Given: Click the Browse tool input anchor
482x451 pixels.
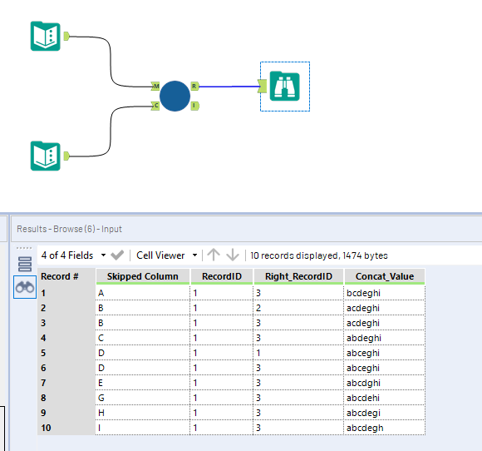Looking at the screenshot, I should pyautogui.click(x=263, y=87).
